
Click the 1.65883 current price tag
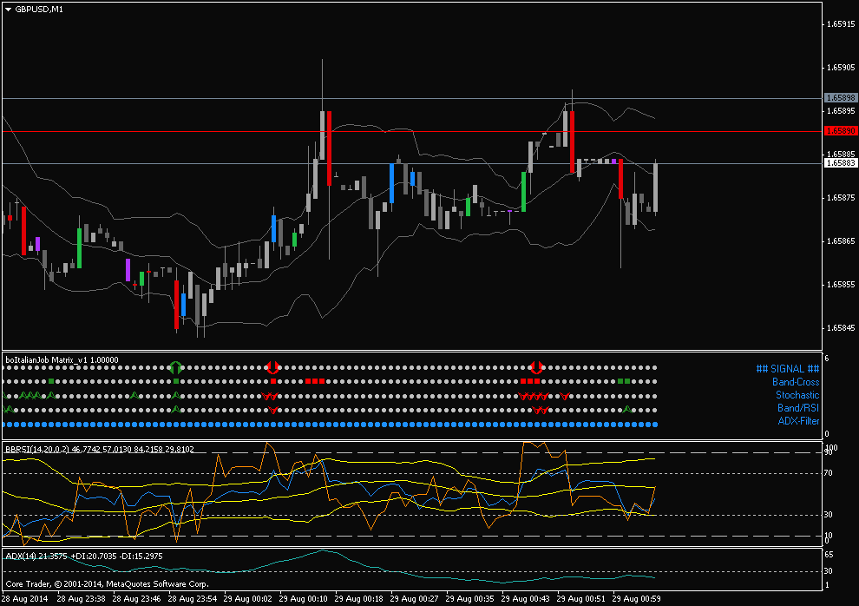coord(841,162)
